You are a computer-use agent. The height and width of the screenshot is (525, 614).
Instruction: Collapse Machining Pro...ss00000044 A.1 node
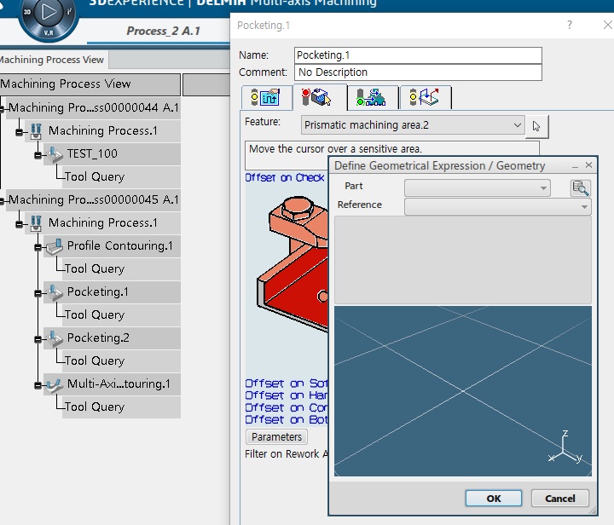tap(2, 109)
